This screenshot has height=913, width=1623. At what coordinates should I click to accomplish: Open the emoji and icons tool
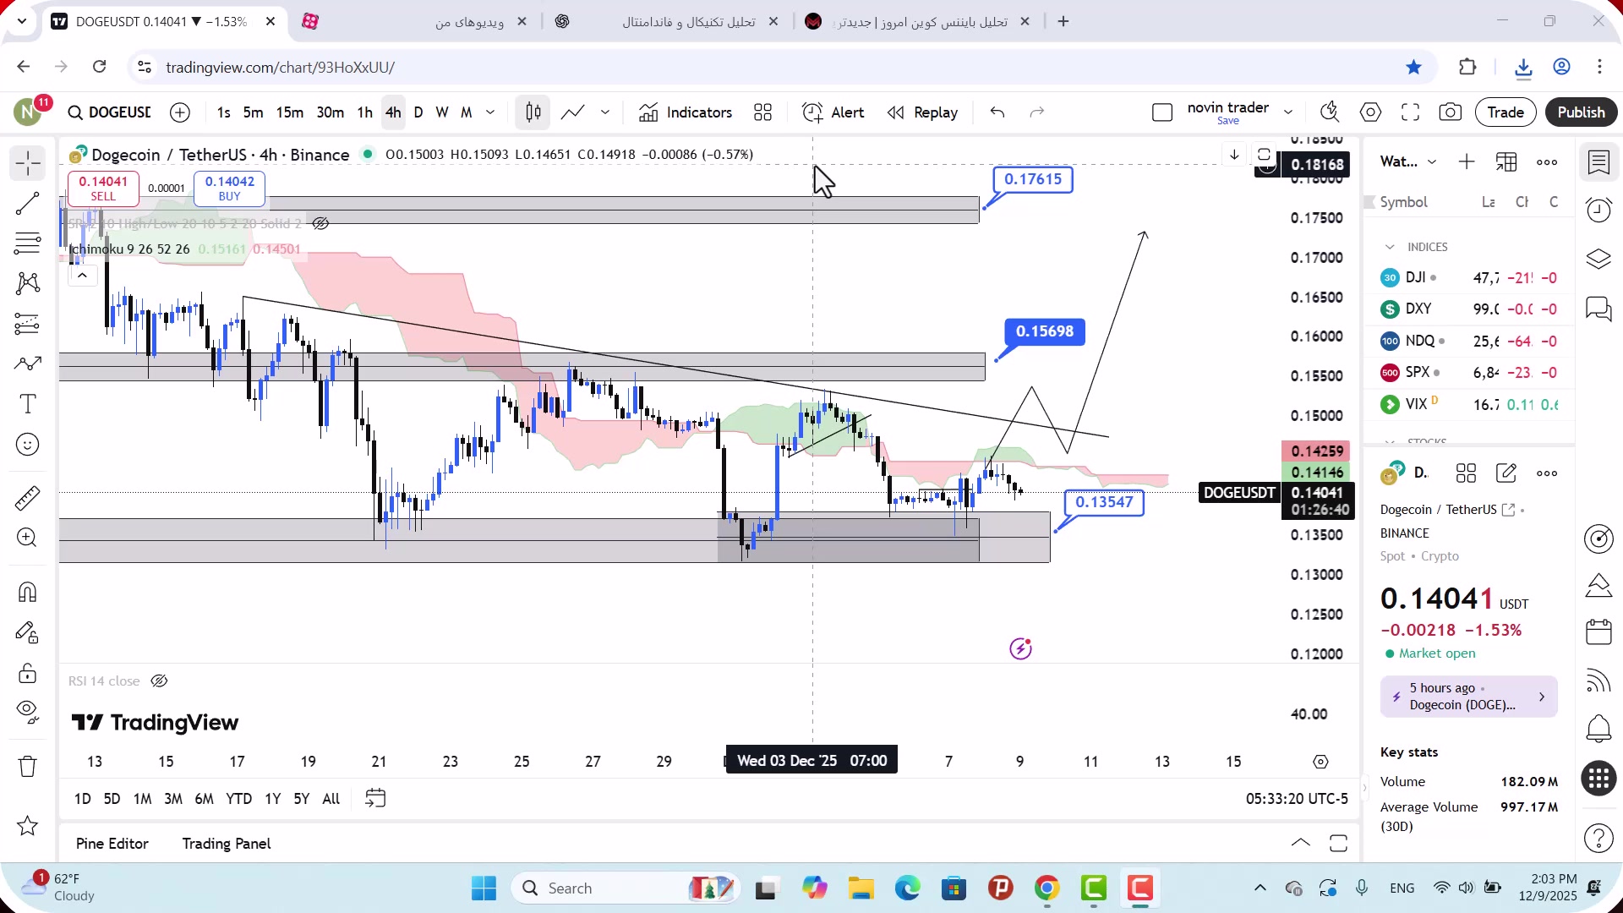(28, 445)
